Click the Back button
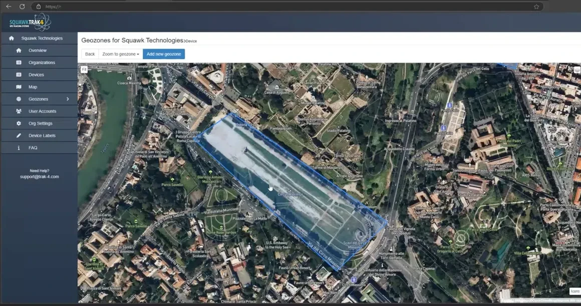581x306 pixels. pos(90,54)
